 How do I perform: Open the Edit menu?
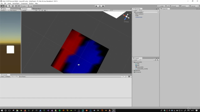(5, 3)
